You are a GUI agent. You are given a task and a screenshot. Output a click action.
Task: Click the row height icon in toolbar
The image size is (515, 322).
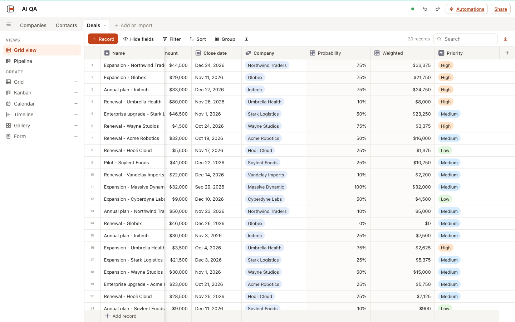coord(246,39)
